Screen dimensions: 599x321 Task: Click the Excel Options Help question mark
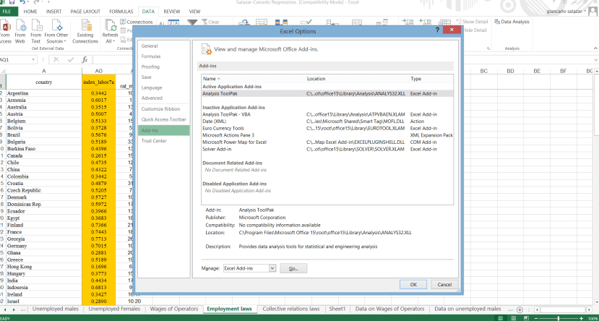tap(437, 30)
